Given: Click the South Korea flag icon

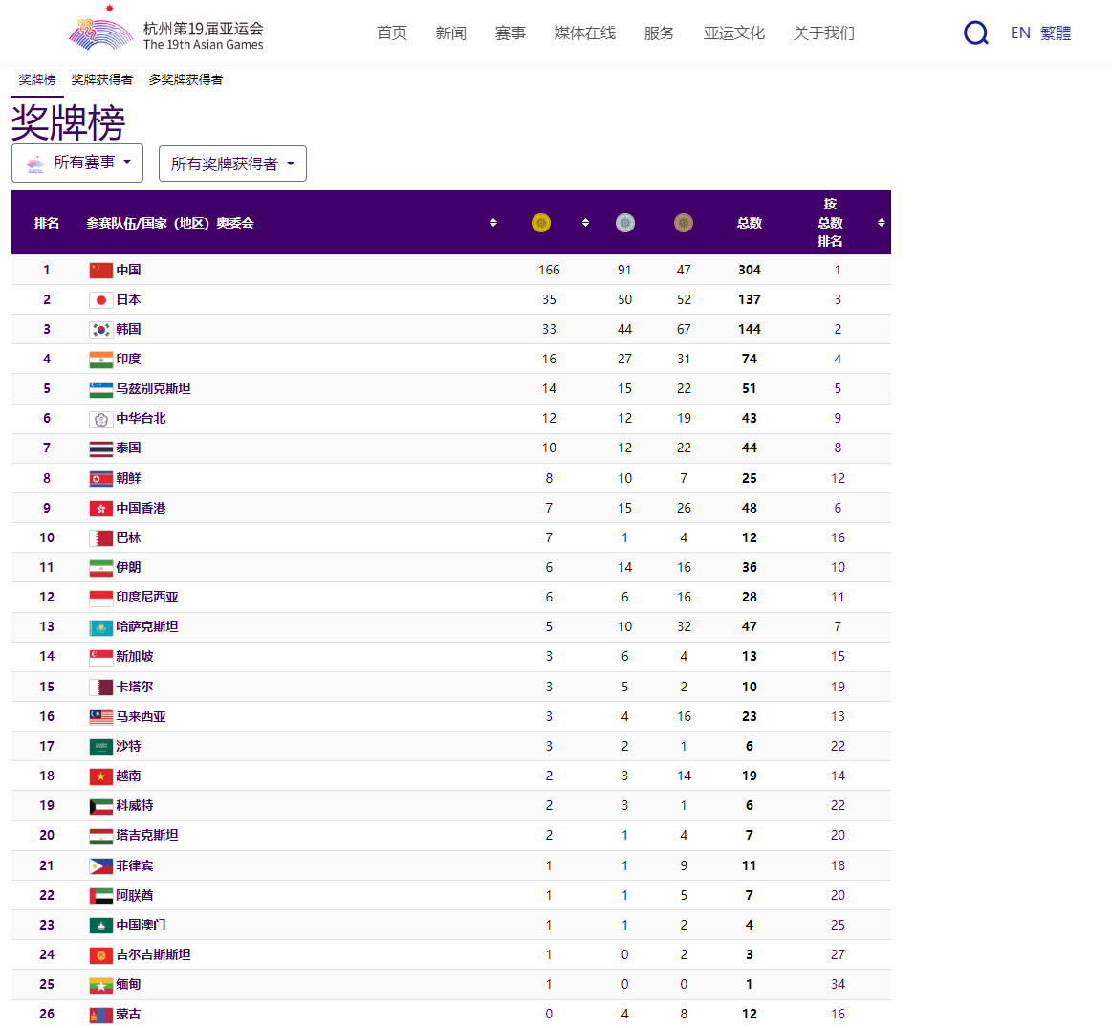Looking at the screenshot, I should (100, 330).
